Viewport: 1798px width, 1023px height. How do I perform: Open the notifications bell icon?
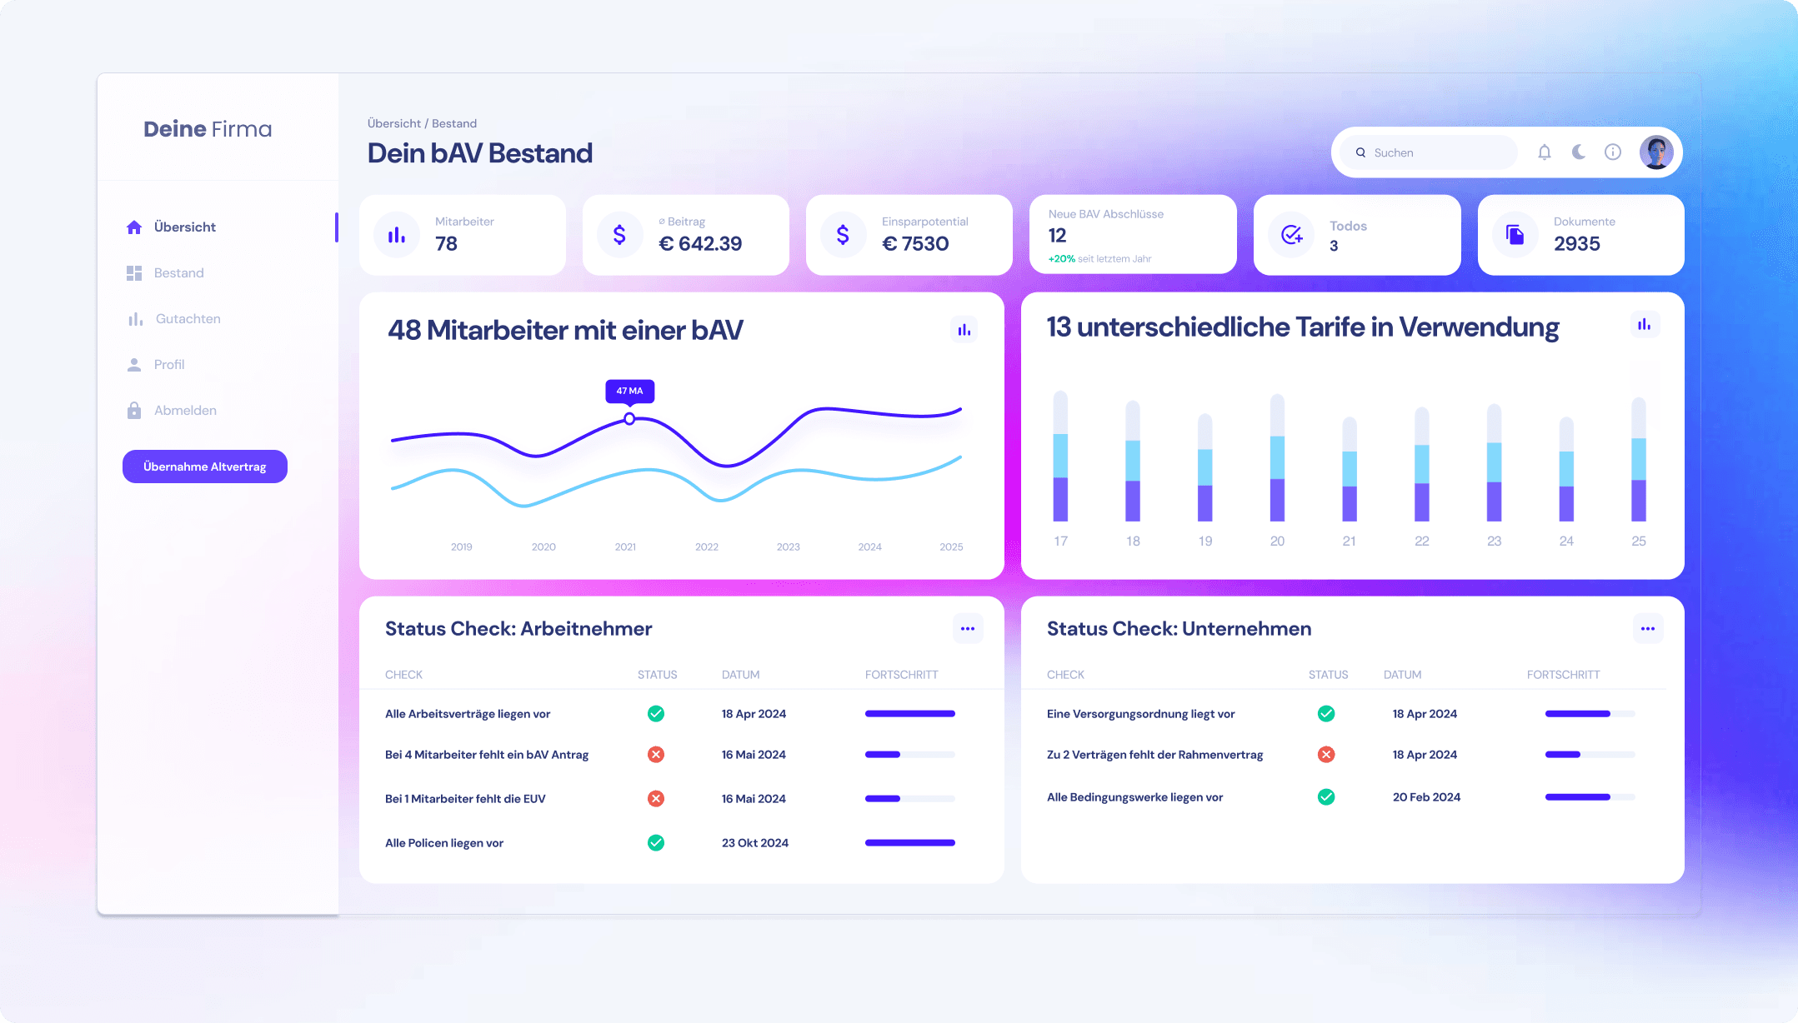1545,152
